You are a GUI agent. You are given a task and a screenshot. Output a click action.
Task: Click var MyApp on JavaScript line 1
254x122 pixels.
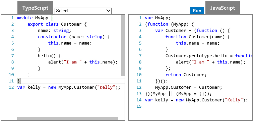coord(157,18)
